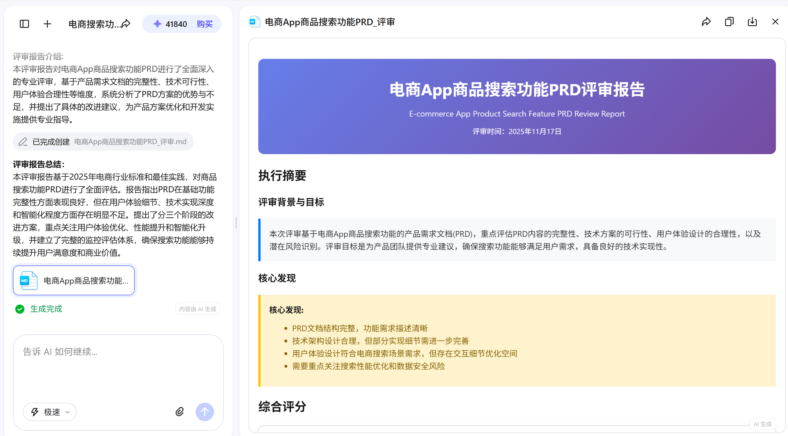The width and height of the screenshot is (788, 436).
Task: Download the PRD review report
Action: click(x=752, y=22)
